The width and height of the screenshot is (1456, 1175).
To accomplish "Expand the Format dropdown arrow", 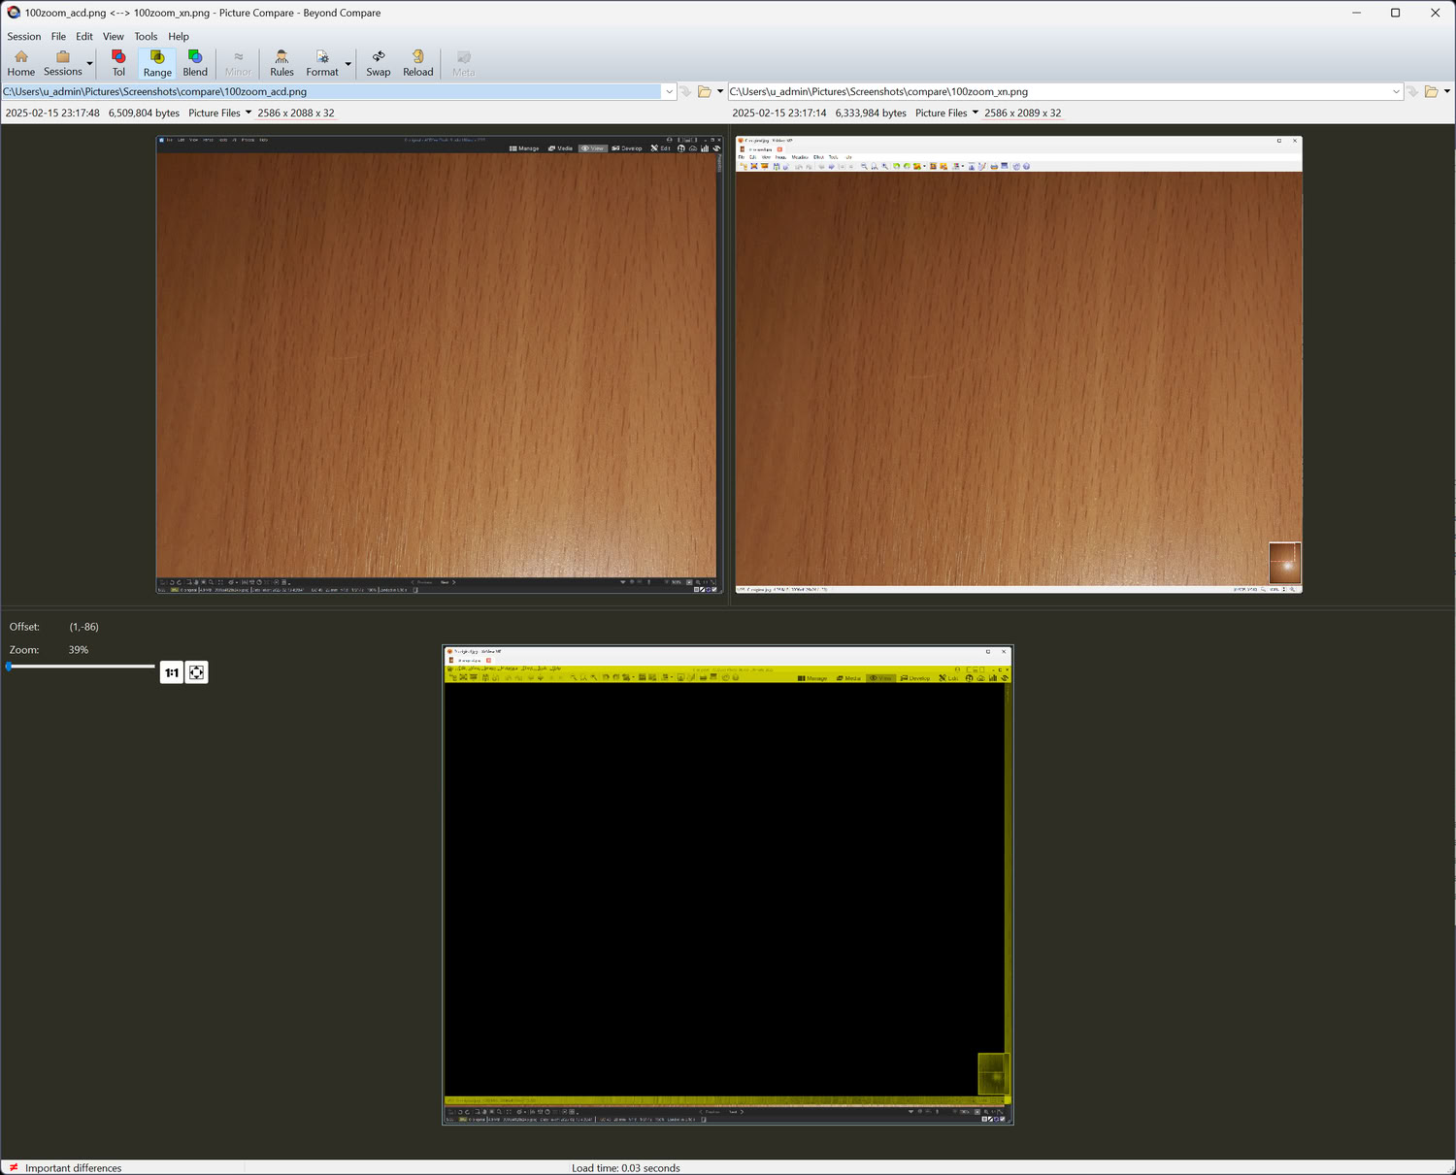I will click(347, 64).
